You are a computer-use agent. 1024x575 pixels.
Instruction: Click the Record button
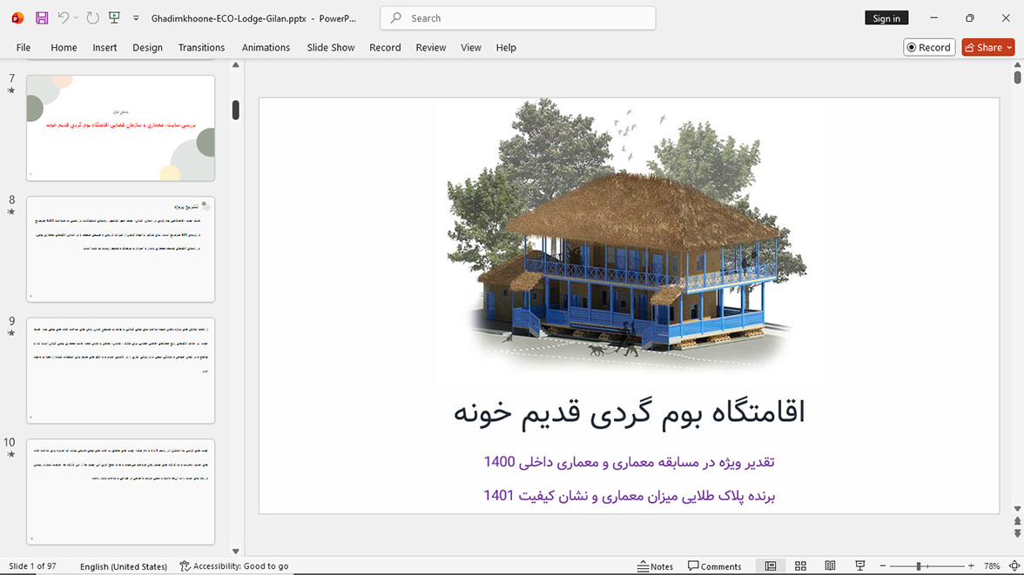[x=929, y=48]
